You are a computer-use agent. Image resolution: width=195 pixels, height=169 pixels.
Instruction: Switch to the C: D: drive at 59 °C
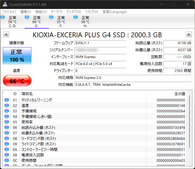(x=12, y=21)
